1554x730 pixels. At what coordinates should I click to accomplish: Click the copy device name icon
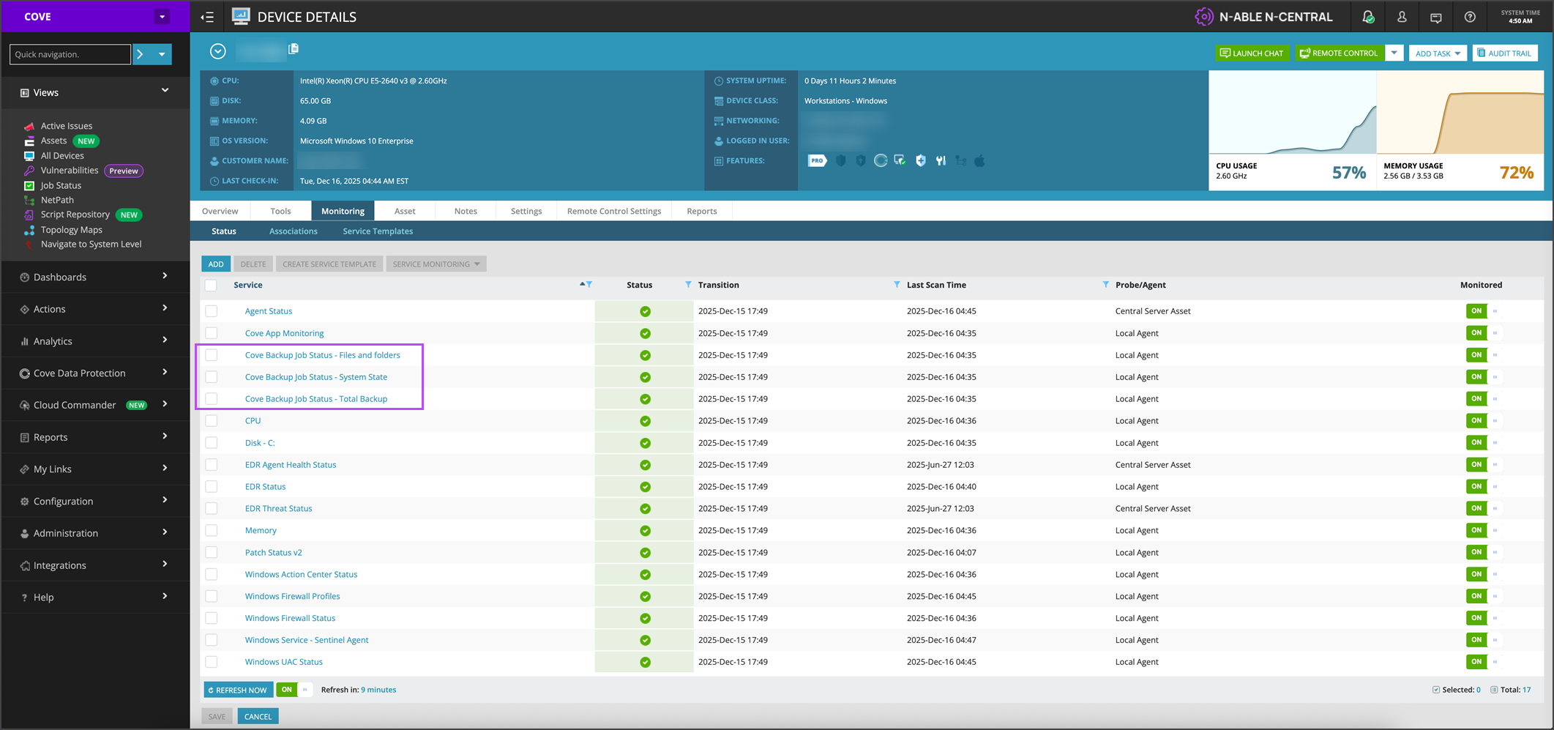(x=294, y=49)
